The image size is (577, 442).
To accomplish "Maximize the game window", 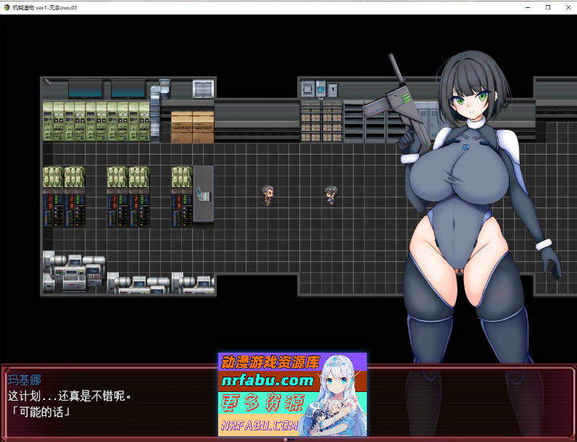I will pyautogui.click(x=547, y=7).
